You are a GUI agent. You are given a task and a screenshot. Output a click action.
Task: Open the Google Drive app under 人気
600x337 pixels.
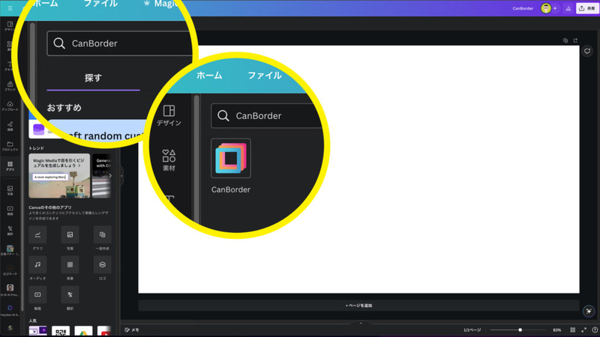point(83,331)
